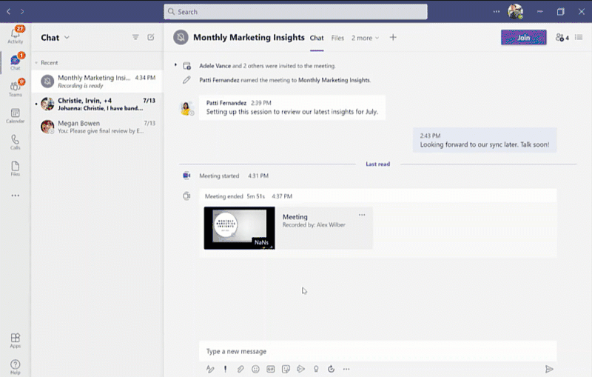592x377 pixels.
Task: Open the Calls app
Action: point(15,142)
